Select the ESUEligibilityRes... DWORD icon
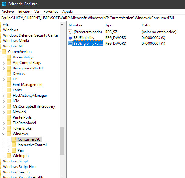Screen dimensions: 185x178 (71, 43)
